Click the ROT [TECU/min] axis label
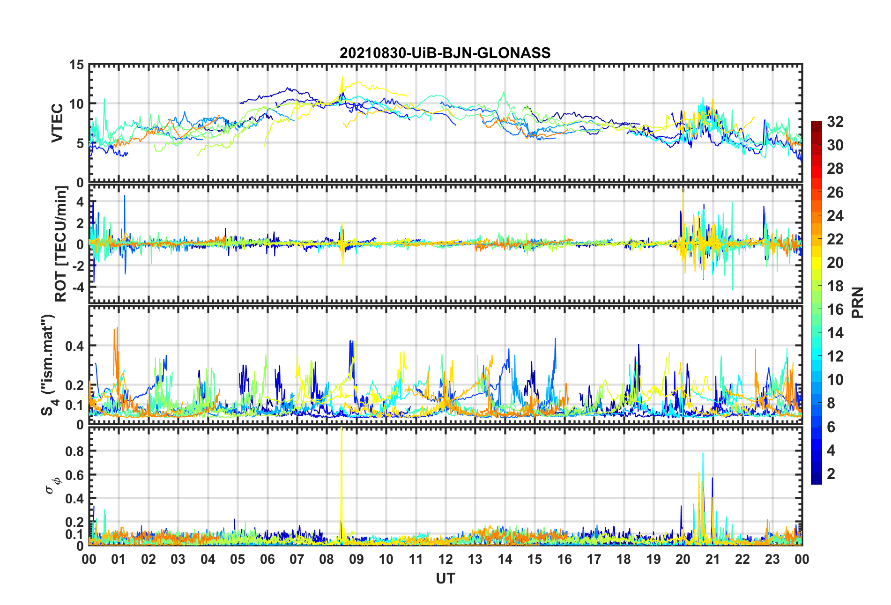 (x=61, y=243)
